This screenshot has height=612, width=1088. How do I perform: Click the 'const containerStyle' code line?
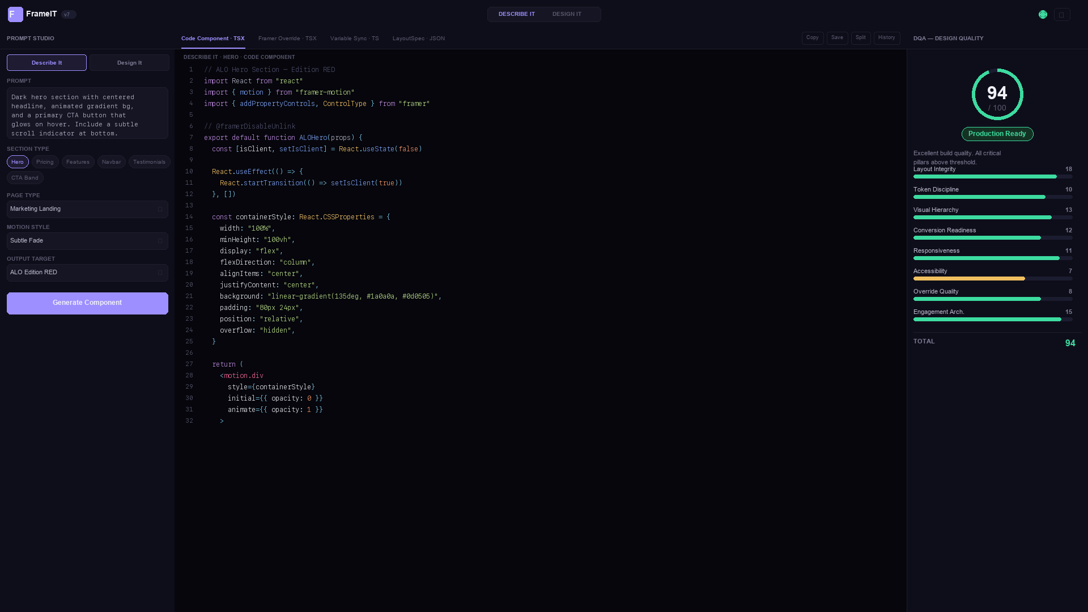[x=301, y=217]
